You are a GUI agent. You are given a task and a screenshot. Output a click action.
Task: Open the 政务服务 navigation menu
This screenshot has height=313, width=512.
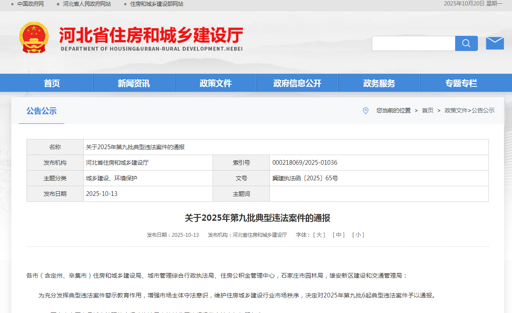click(x=379, y=83)
